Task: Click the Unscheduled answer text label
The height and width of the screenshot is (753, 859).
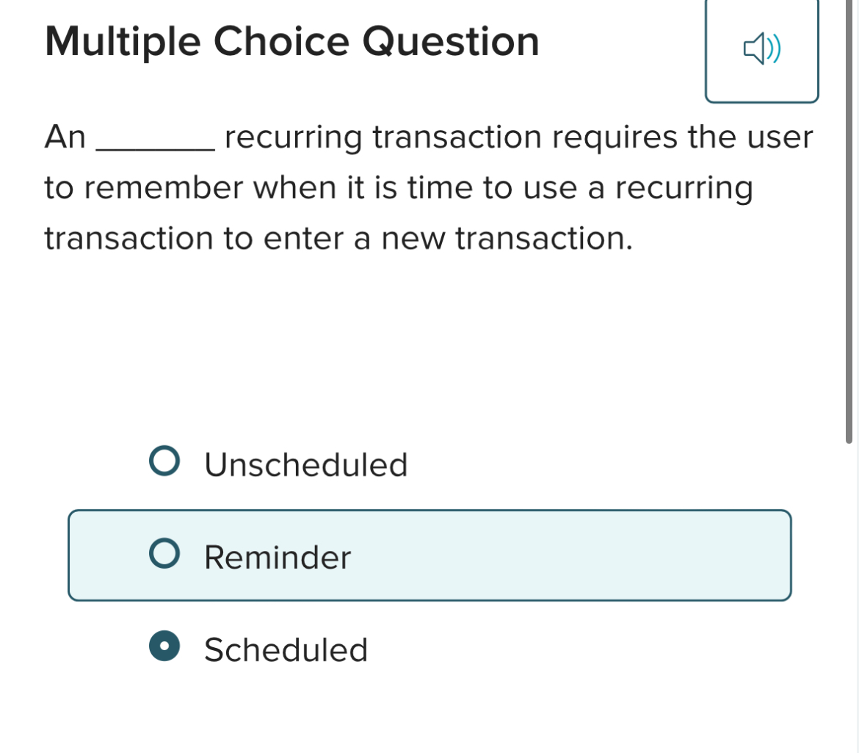Action: click(305, 464)
